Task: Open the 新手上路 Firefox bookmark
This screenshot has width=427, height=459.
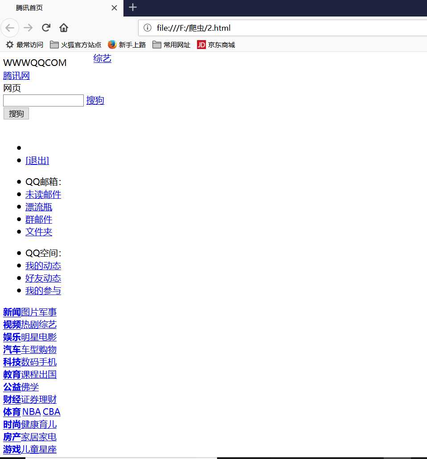Action: 127,45
